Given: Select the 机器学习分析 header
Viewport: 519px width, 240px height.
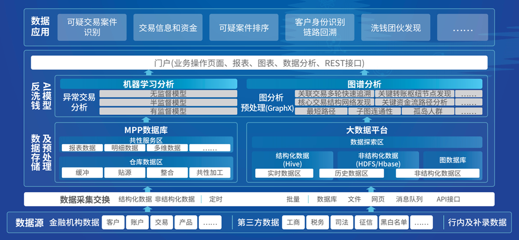Looking at the screenshot, I should click(148, 84).
